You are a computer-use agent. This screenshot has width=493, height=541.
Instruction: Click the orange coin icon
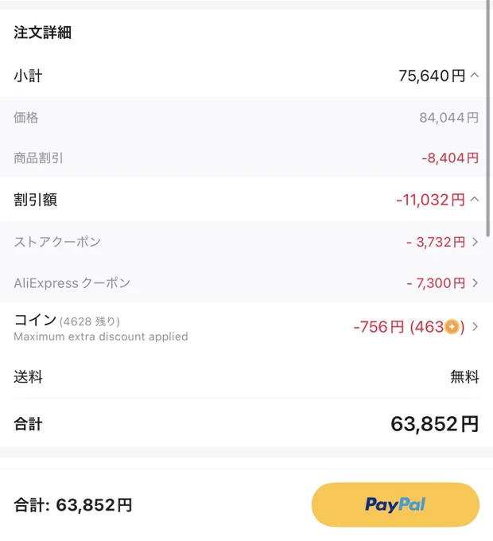click(452, 327)
